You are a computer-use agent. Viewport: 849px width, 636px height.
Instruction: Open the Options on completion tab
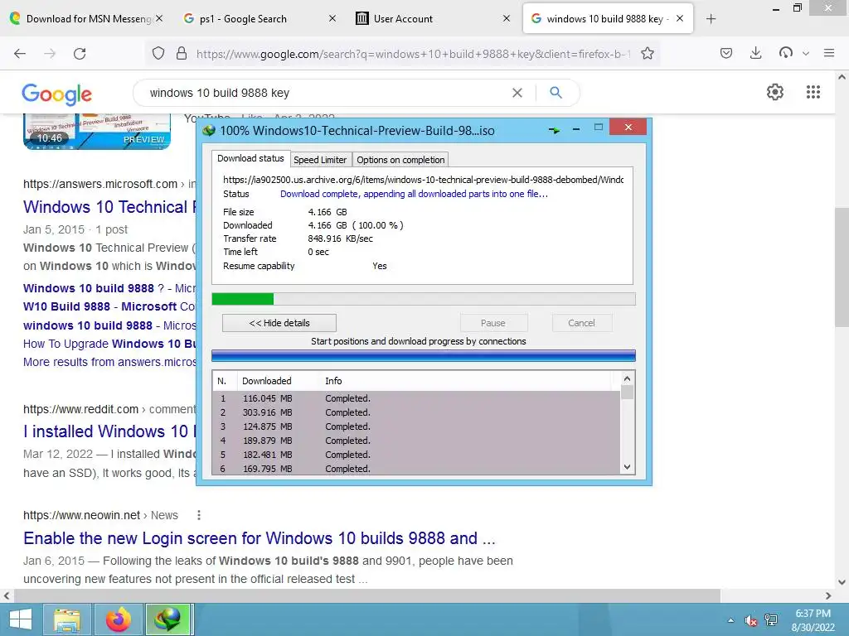[400, 160]
